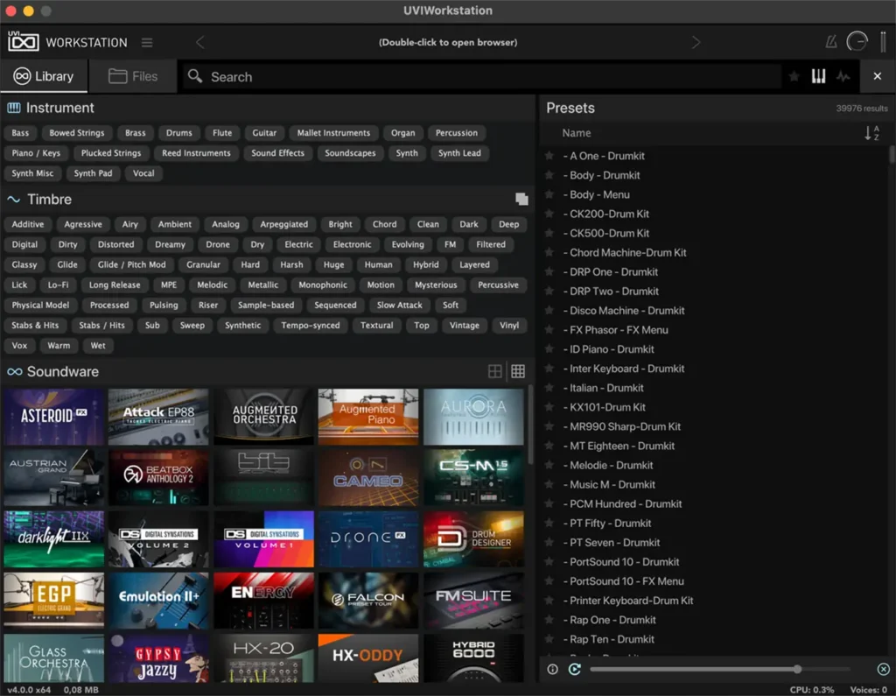Favorite the PT Fifty - Drumkit preset

[549, 523]
